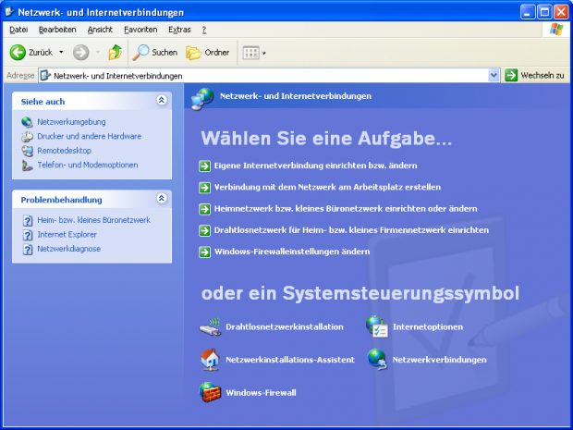Screen dimensions: 573x430
Task: Click arrow icon for Windows-Firewalleinstellungen ändern
Action: (x=204, y=252)
